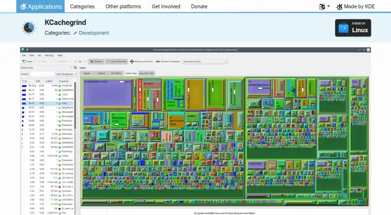The height and width of the screenshot is (215, 391).
Task: Click the Relative to Parent arrows icon
Action: pyautogui.click(x=131, y=62)
